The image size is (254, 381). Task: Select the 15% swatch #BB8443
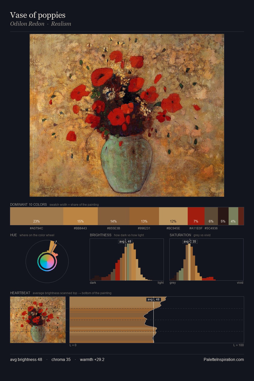click(x=81, y=216)
